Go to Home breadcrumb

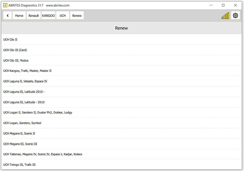[x=19, y=16]
